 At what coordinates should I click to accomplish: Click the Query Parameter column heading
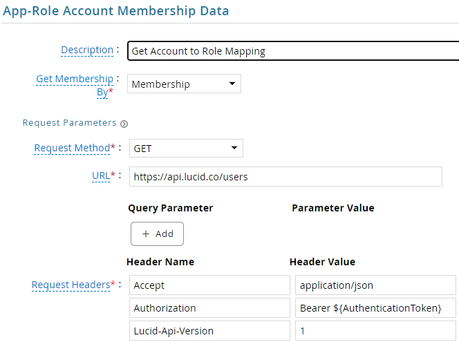coord(171,208)
